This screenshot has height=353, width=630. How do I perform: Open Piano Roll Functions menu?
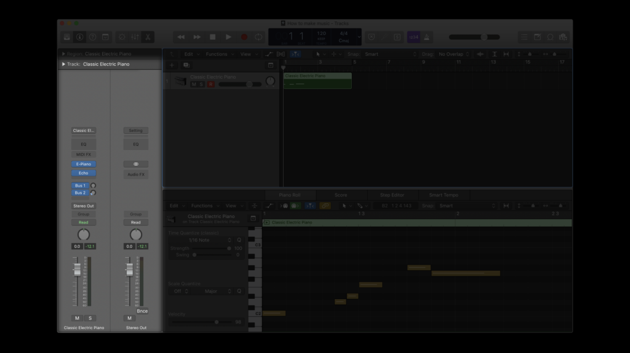point(205,206)
